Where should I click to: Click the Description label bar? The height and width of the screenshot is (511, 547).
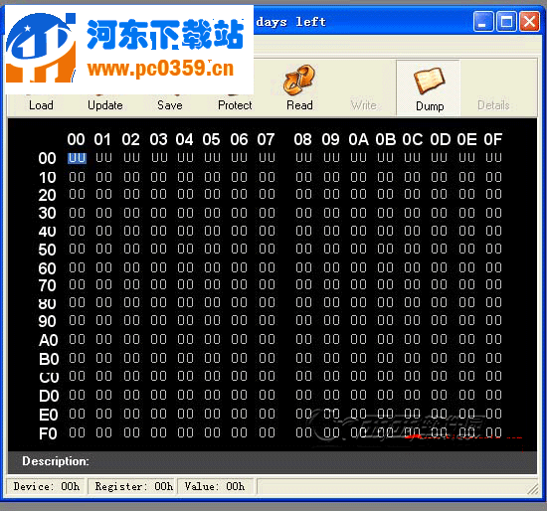(x=273, y=462)
